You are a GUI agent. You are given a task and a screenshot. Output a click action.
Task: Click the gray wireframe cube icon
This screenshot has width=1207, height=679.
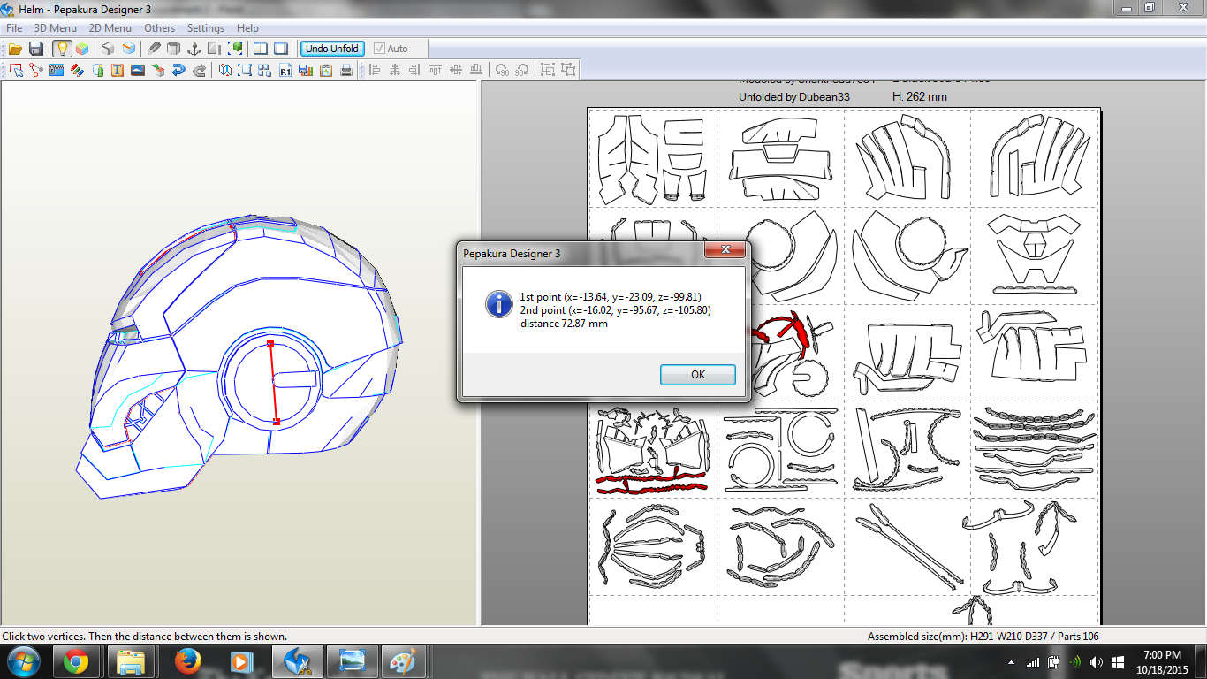tap(108, 49)
